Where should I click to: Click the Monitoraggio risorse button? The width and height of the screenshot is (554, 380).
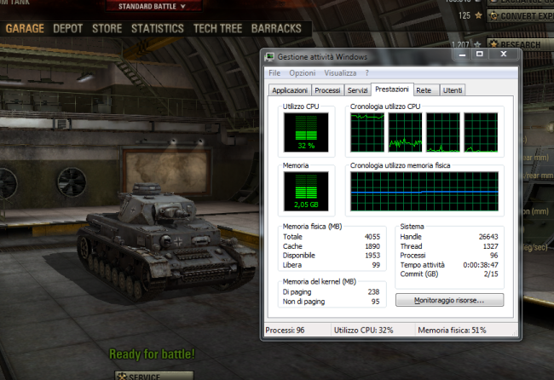(x=449, y=300)
